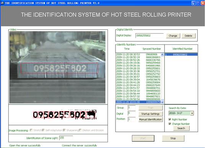Open Startup Settings

tap(150, 114)
